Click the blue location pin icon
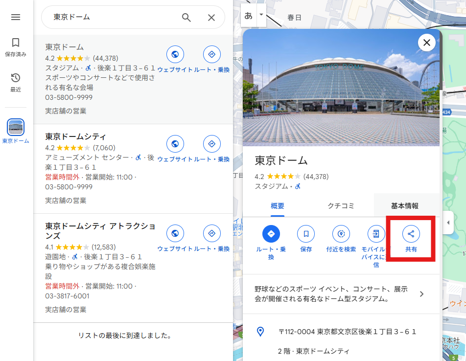The height and width of the screenshot is (361, 466). [260, 332]
